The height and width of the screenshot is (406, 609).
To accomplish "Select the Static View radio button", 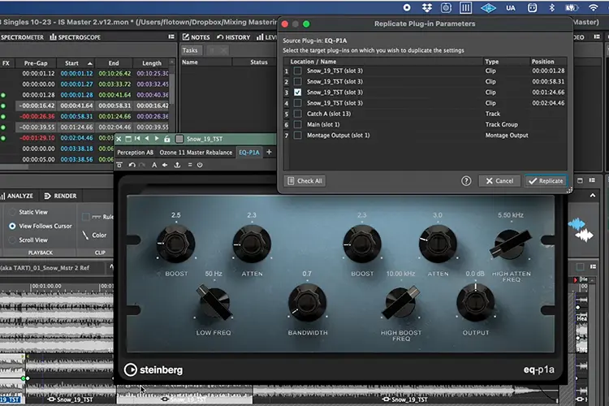I will [12, 212].
